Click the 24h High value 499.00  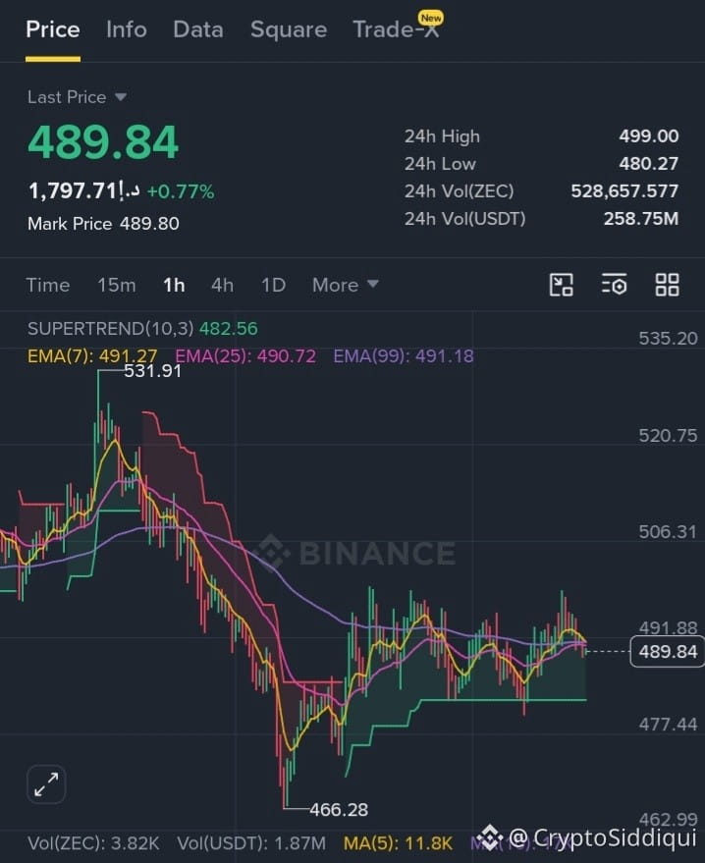[x=649, y=135]
